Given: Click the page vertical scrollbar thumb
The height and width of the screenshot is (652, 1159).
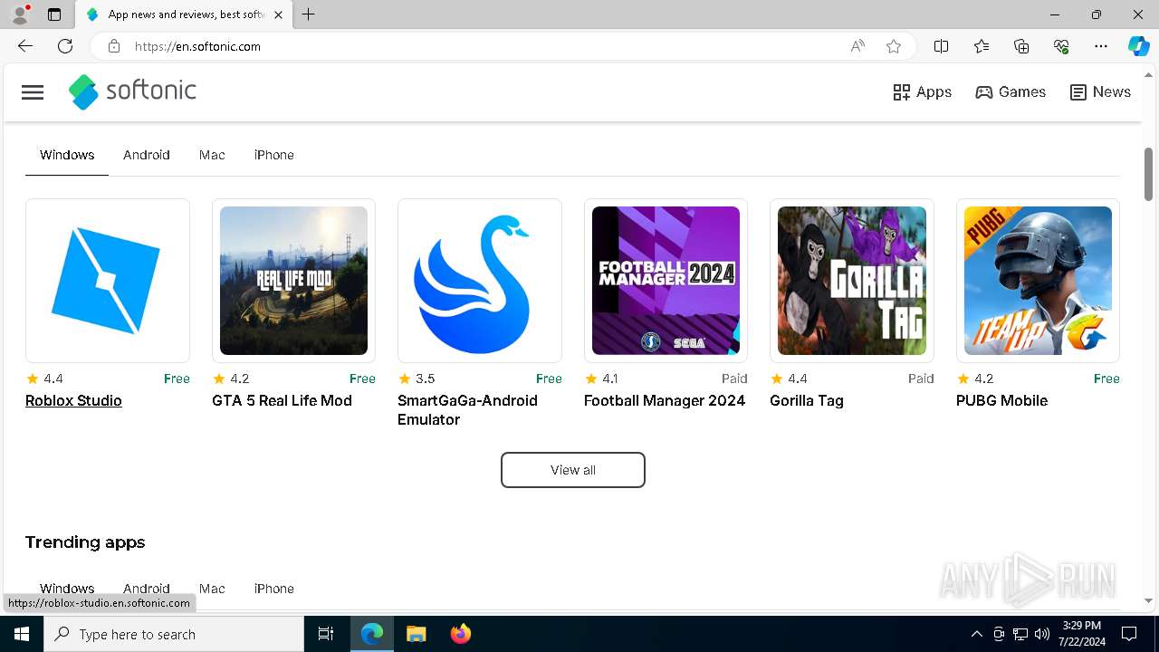Looking at the screenshot, I should [1149, 174].
